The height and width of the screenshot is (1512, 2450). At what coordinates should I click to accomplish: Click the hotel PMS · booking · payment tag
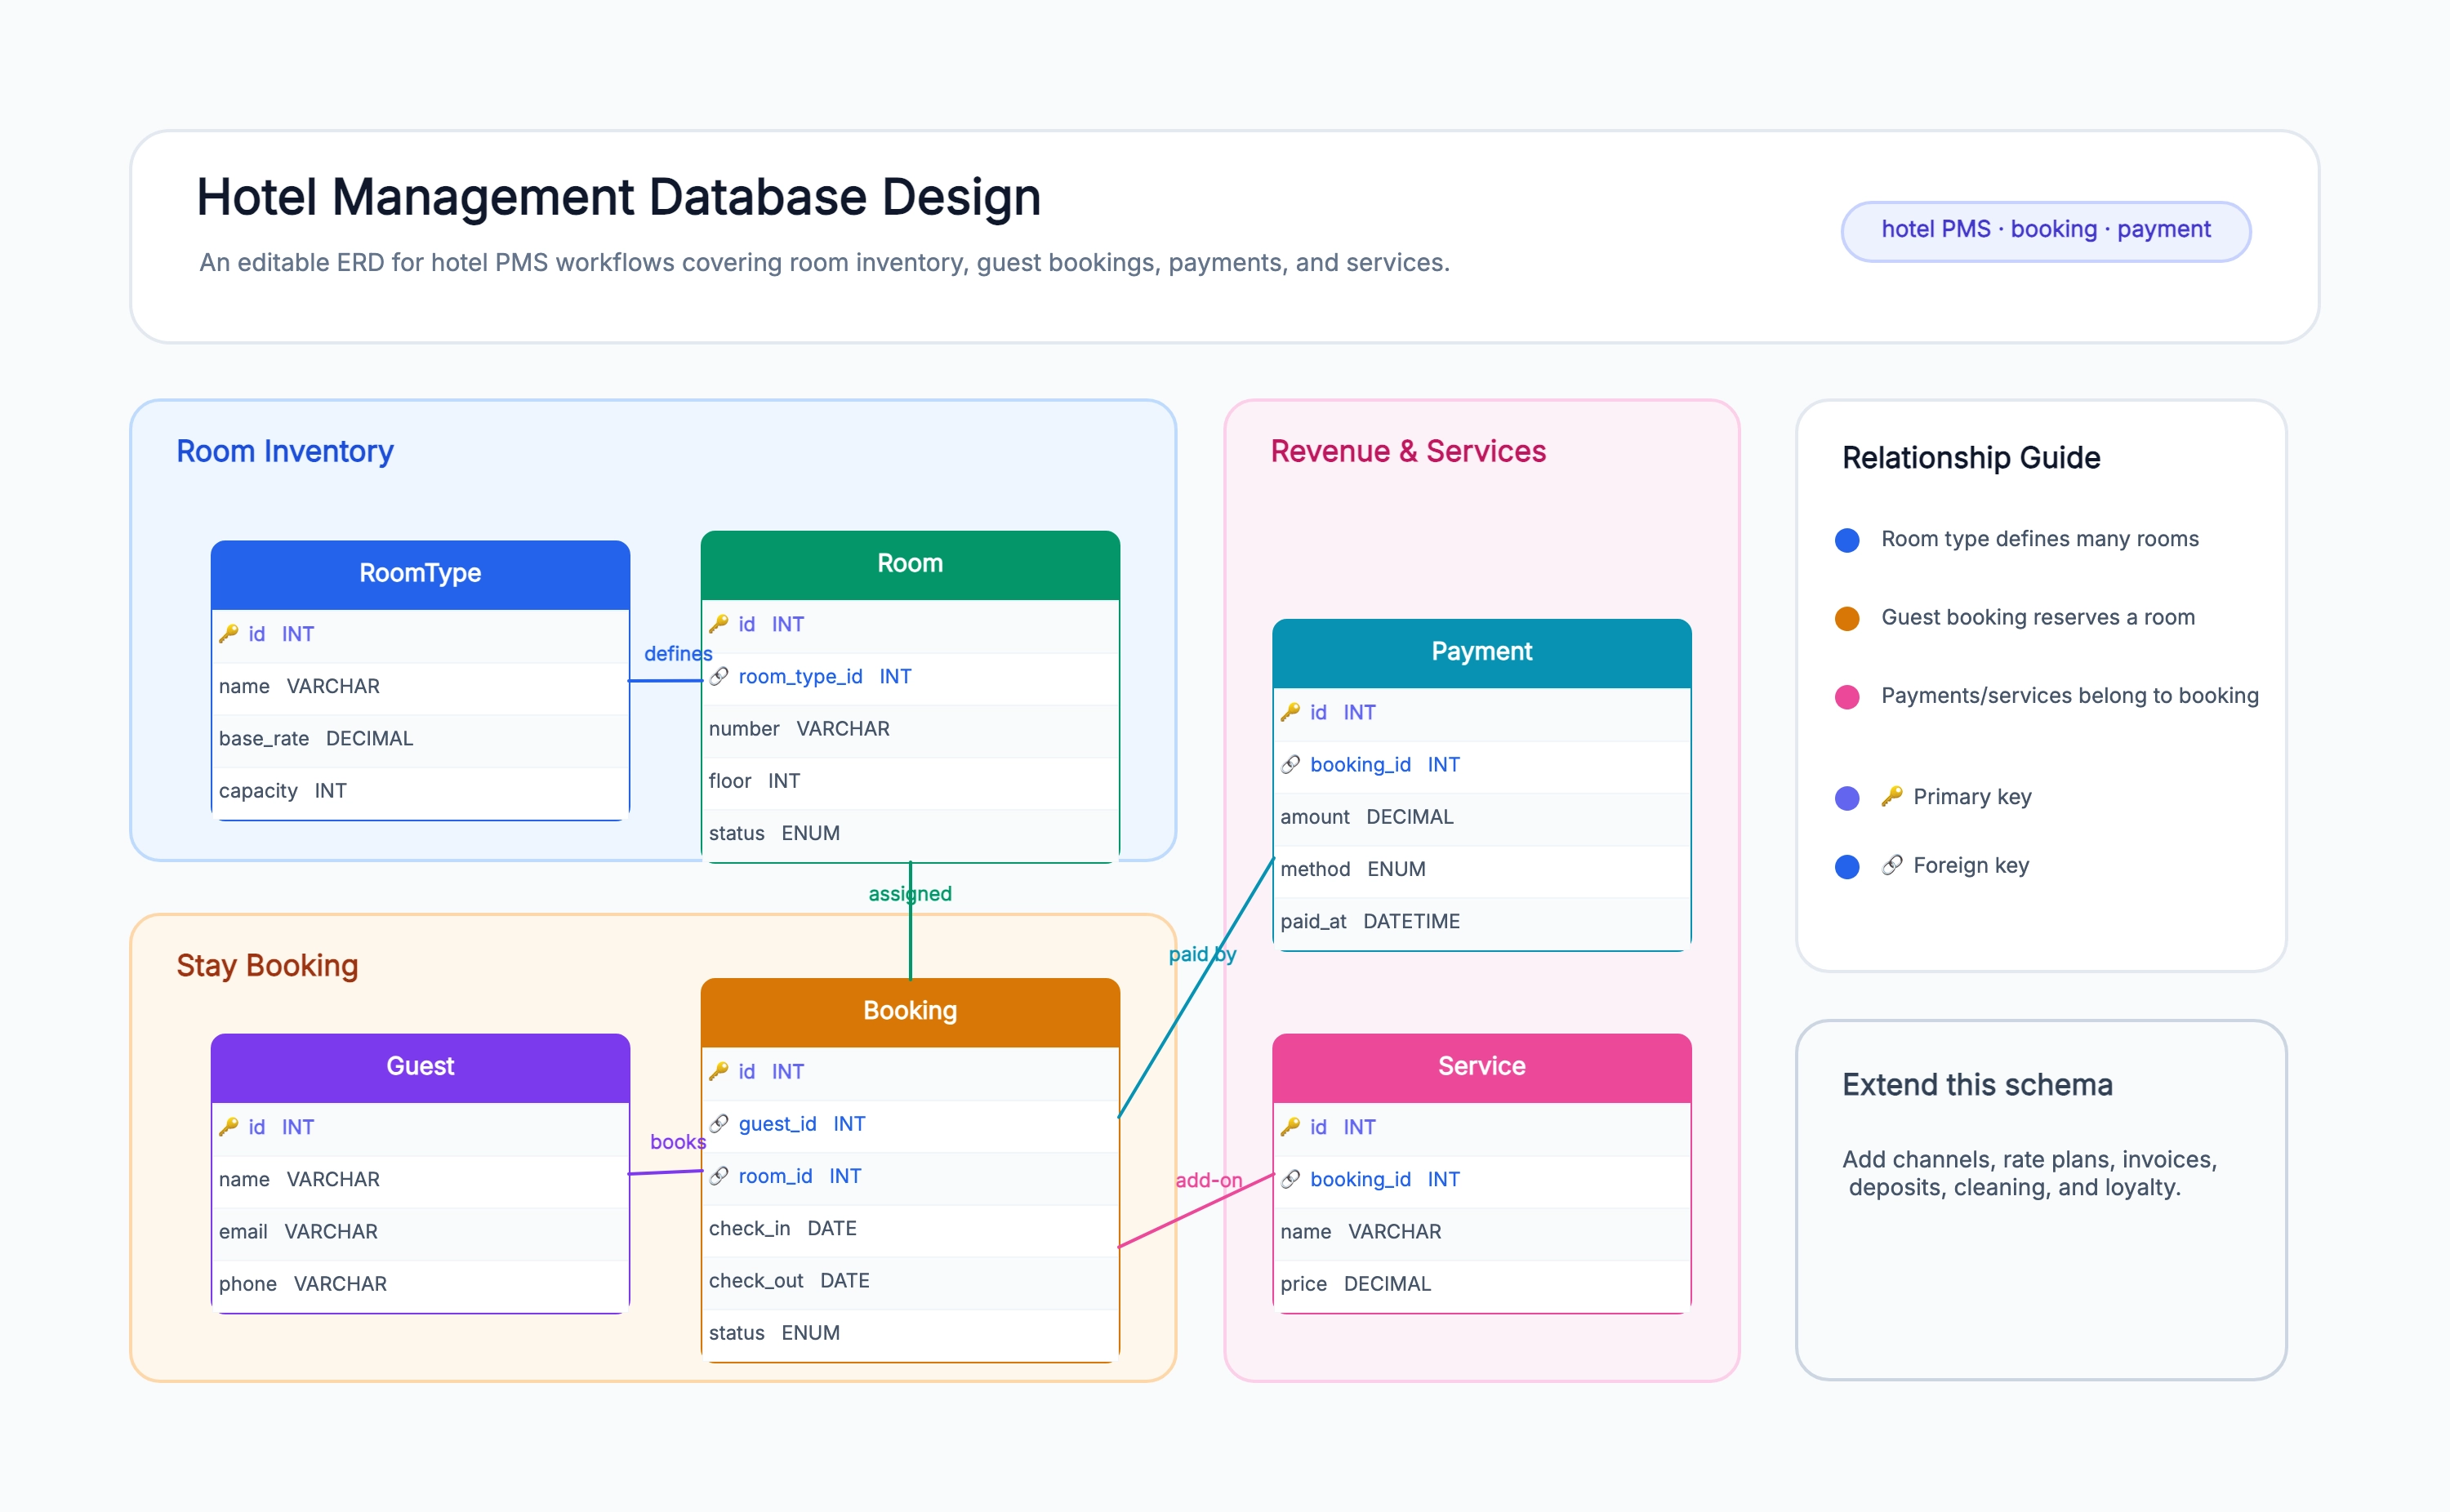2045,231
